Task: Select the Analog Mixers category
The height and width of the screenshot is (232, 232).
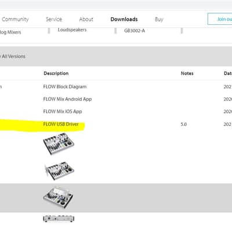Action: point(10,32)
